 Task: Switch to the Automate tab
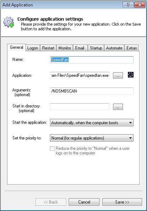click(114, 48)
